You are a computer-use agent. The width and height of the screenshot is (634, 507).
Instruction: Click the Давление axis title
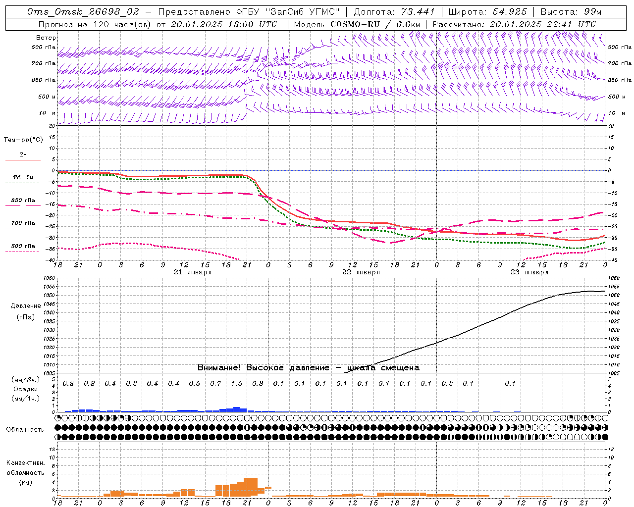tap(25, 306)
